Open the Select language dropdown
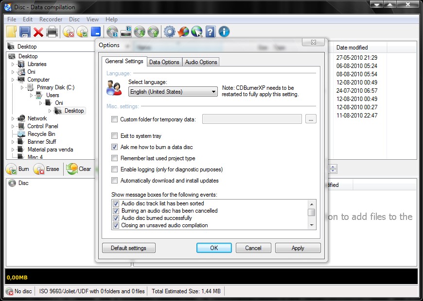 pos(173,92)
